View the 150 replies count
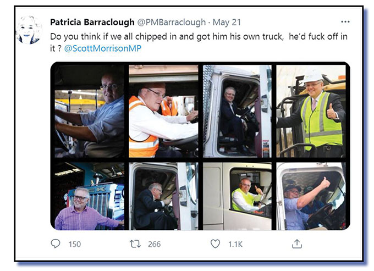The width and height of the screenshot is (374, 271). click(x=75, y=244)
